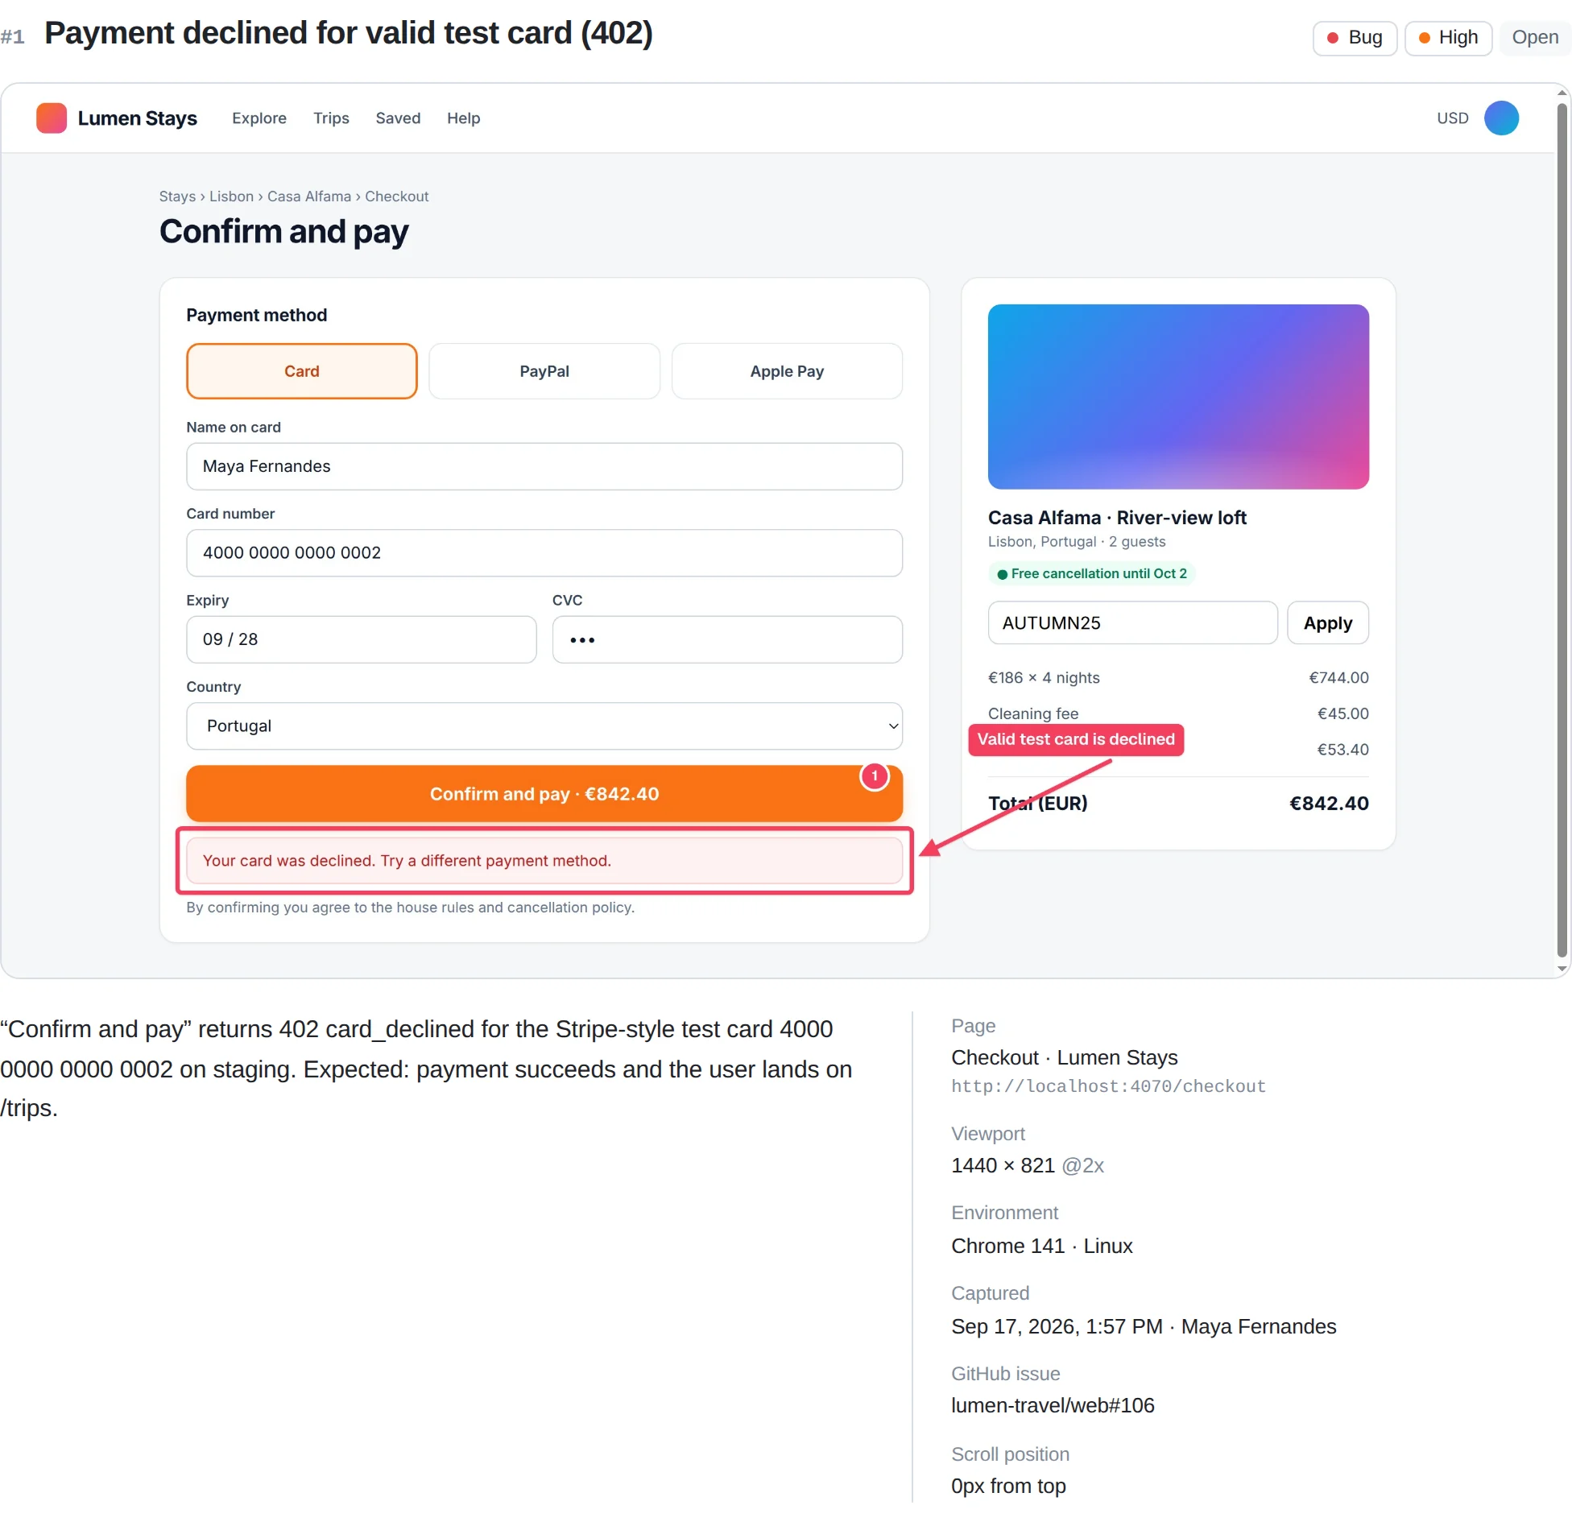Click the Bug label badge
The width and height of the screenshot is (1572, 1530).
[x=1355, y=38]
